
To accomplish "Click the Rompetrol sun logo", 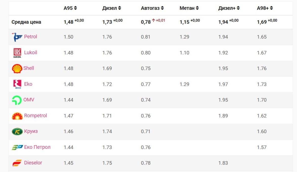I will [x=17, y=116].
